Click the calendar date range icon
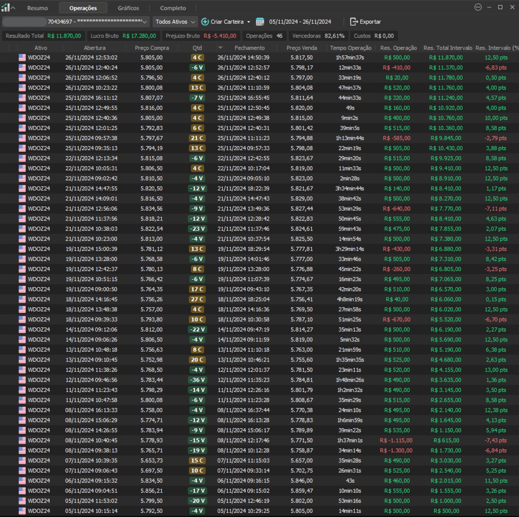This screenshot has width=519, height=517. [x=260, y=22]
